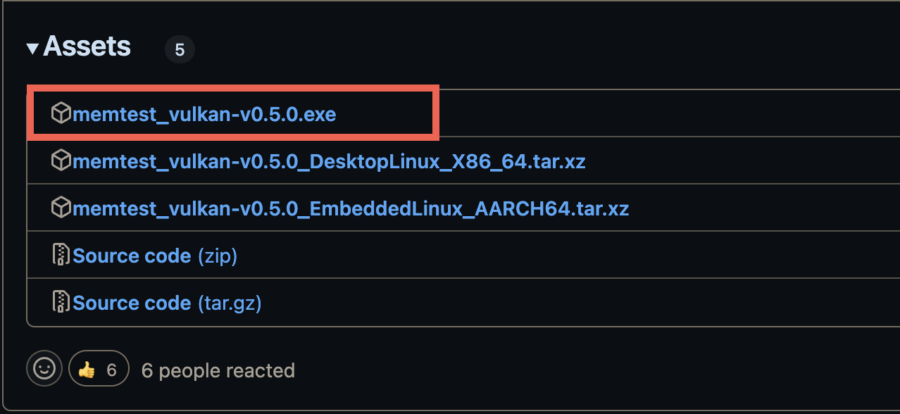
Task: Open the smiley add-reaction picker
Action: point(44,368)
